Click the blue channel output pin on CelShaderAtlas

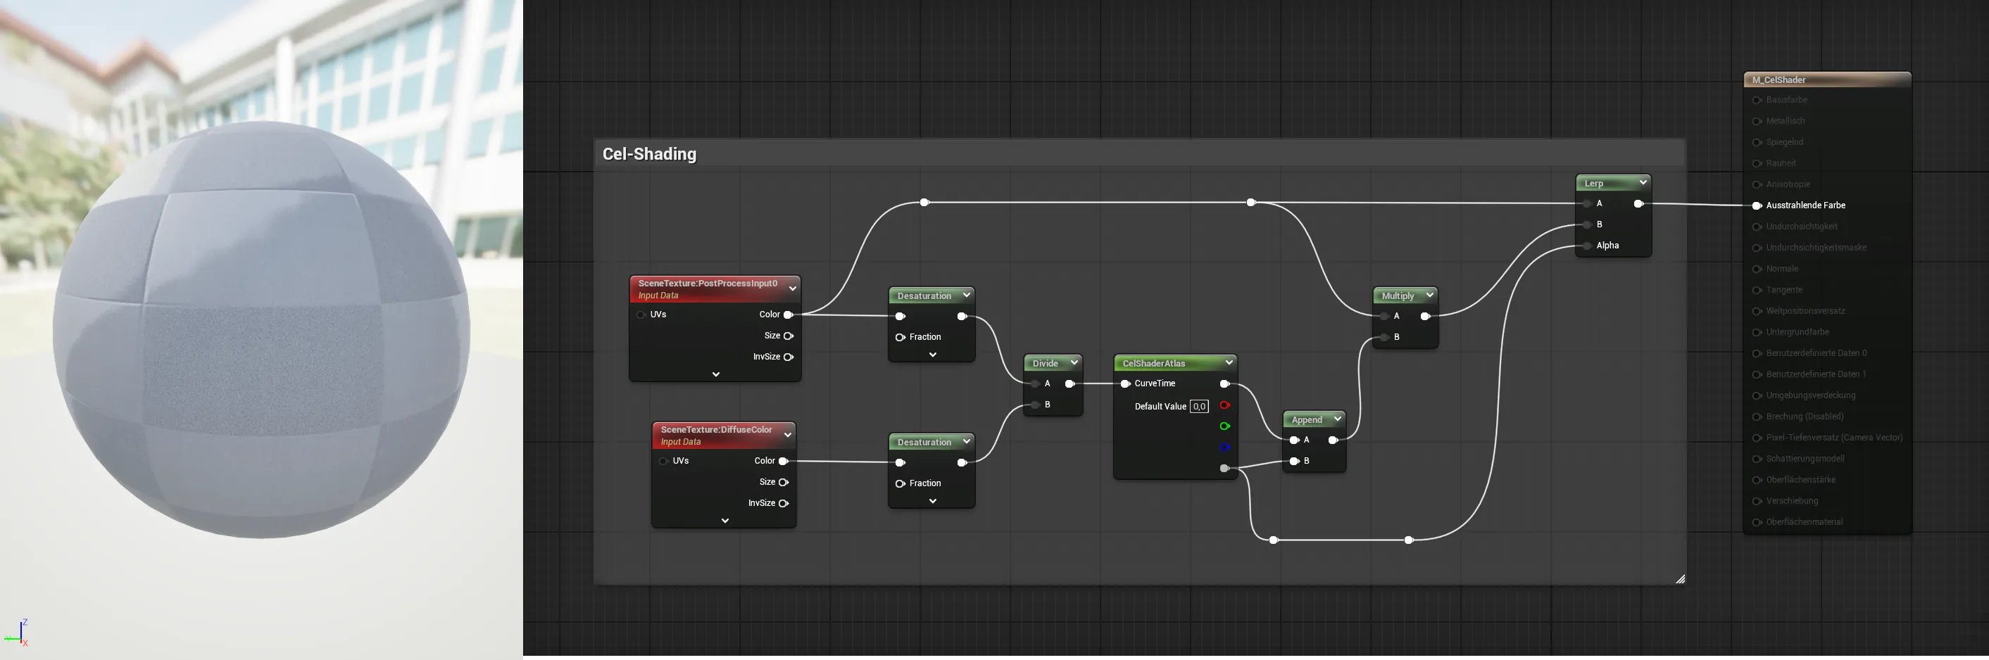(1224, 447)
